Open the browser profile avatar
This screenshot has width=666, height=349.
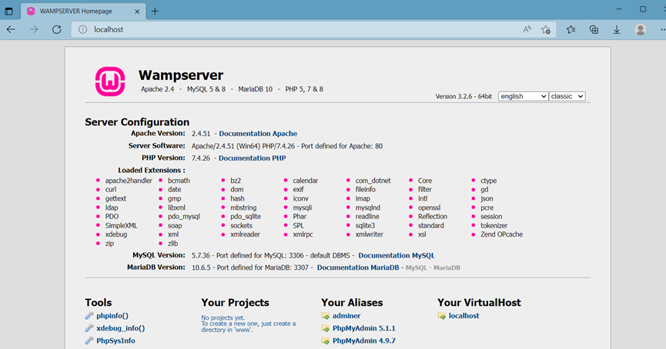click(x=641, y=29)
